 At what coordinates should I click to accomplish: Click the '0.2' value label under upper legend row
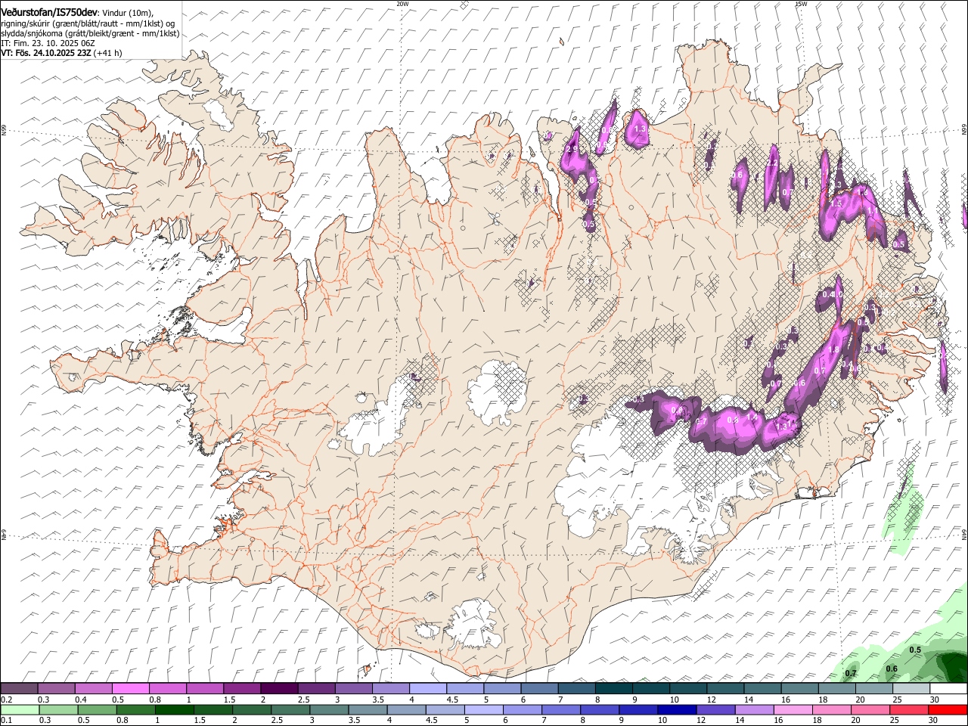click(6, 700)
